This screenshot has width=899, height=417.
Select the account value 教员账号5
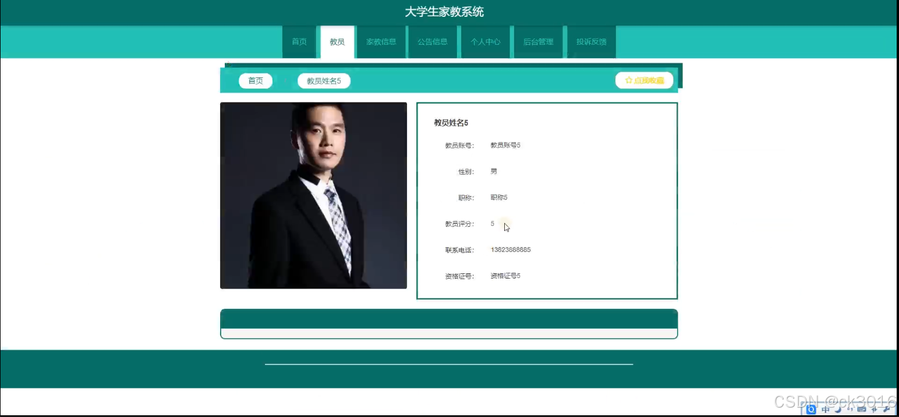coord(505,145)
